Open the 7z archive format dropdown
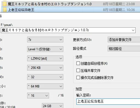140x108 pixels. (x=45, y=40)
